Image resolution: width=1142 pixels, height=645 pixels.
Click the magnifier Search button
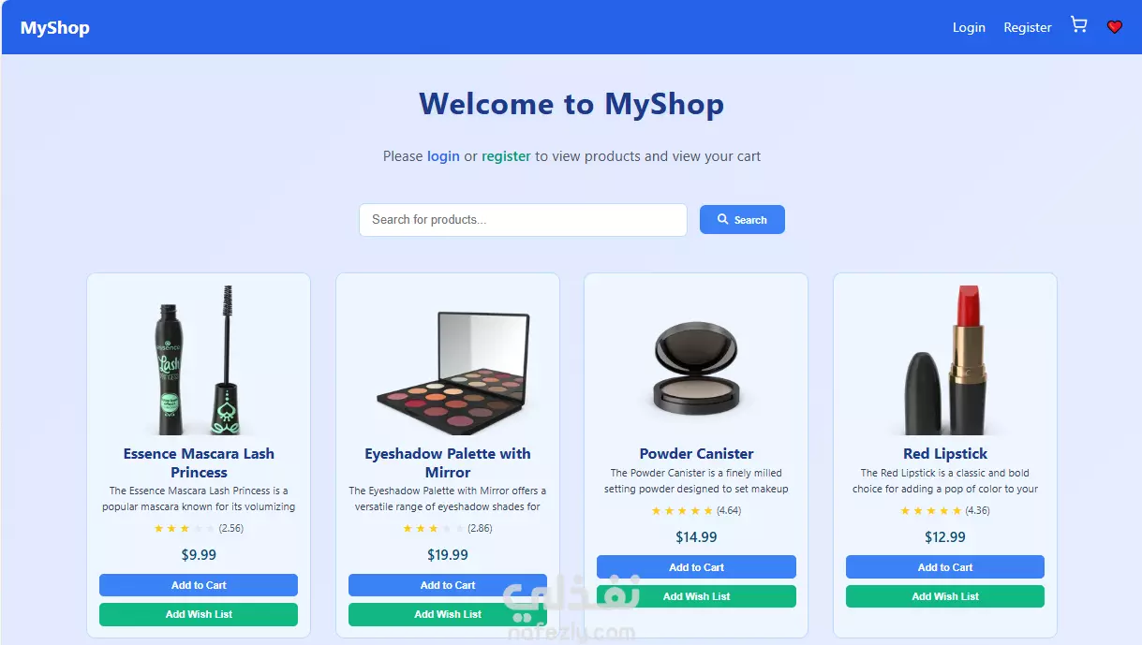click(x=742, y=220)
